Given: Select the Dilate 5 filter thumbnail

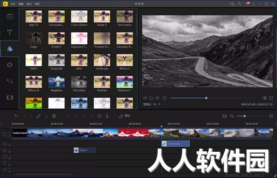Looking at the screenshot, I should click(x=102, y=17).
